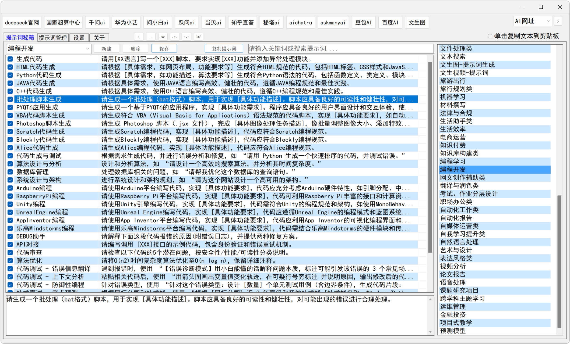The width and height of the screenshot is (570, 344).
Task: Uncheck the JAVA代码生成 row checkbox
Action: (10, 83)
